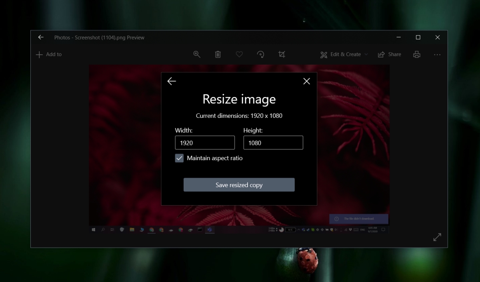Expand the Edit & Create dropdown chevron
The image size is (480, 282).
[366, 54]
